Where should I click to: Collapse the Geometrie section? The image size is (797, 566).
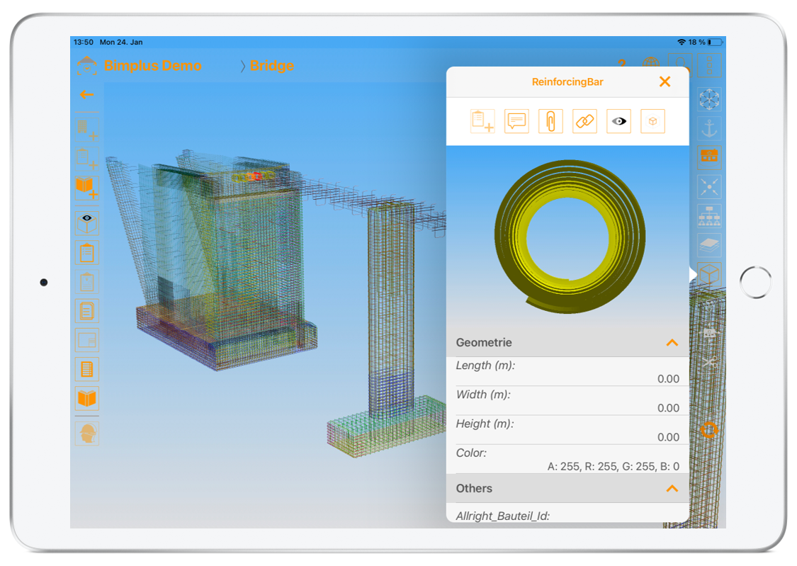pos(672,343)
